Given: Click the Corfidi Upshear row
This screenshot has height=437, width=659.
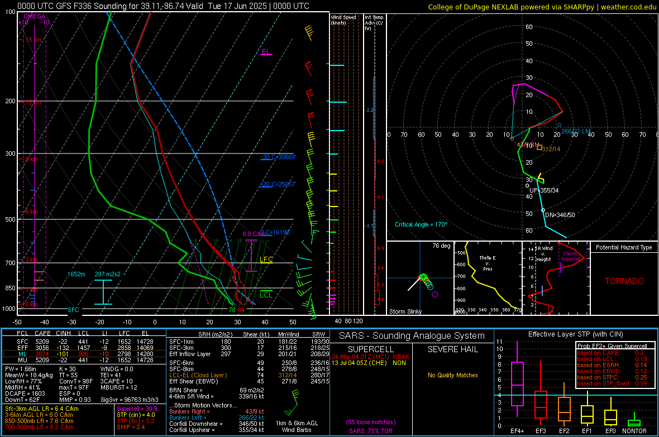Looking at the screenshot, I should pyautogui.click(x=217, y=429).
